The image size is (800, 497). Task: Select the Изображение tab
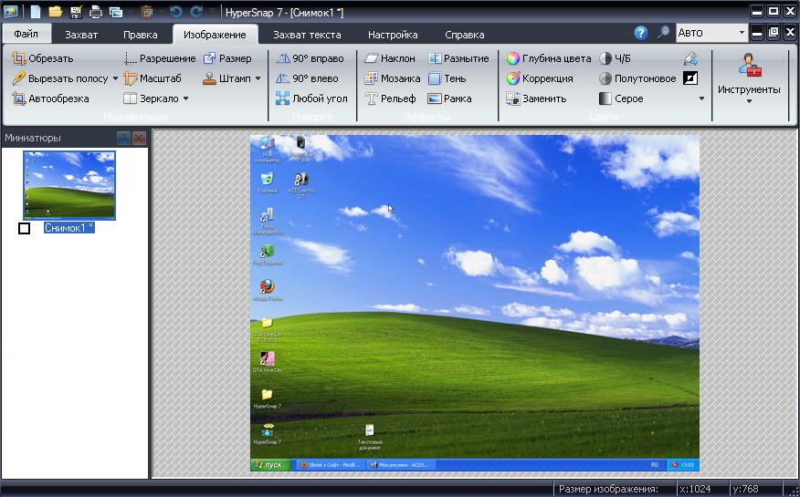pos(215,35)
